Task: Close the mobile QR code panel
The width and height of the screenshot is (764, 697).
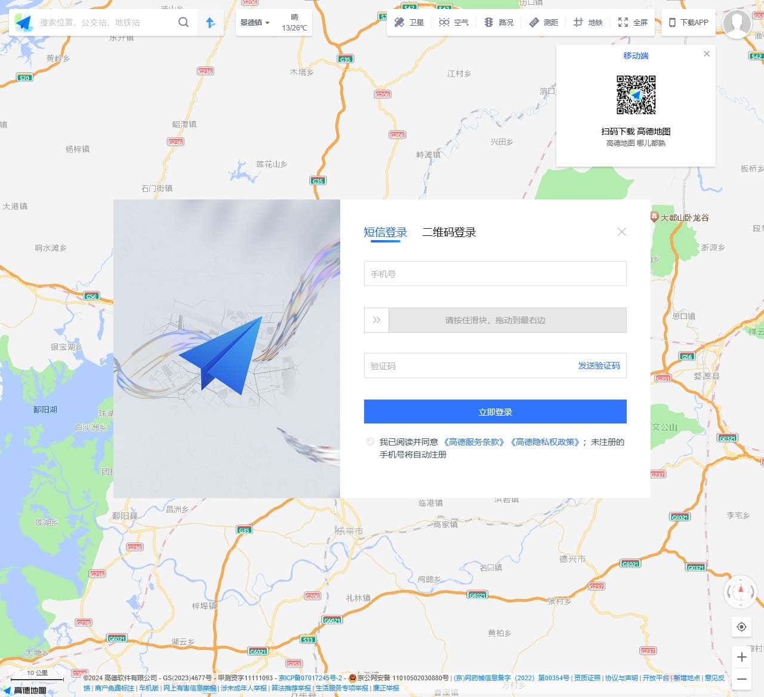Action: [707, 54]
